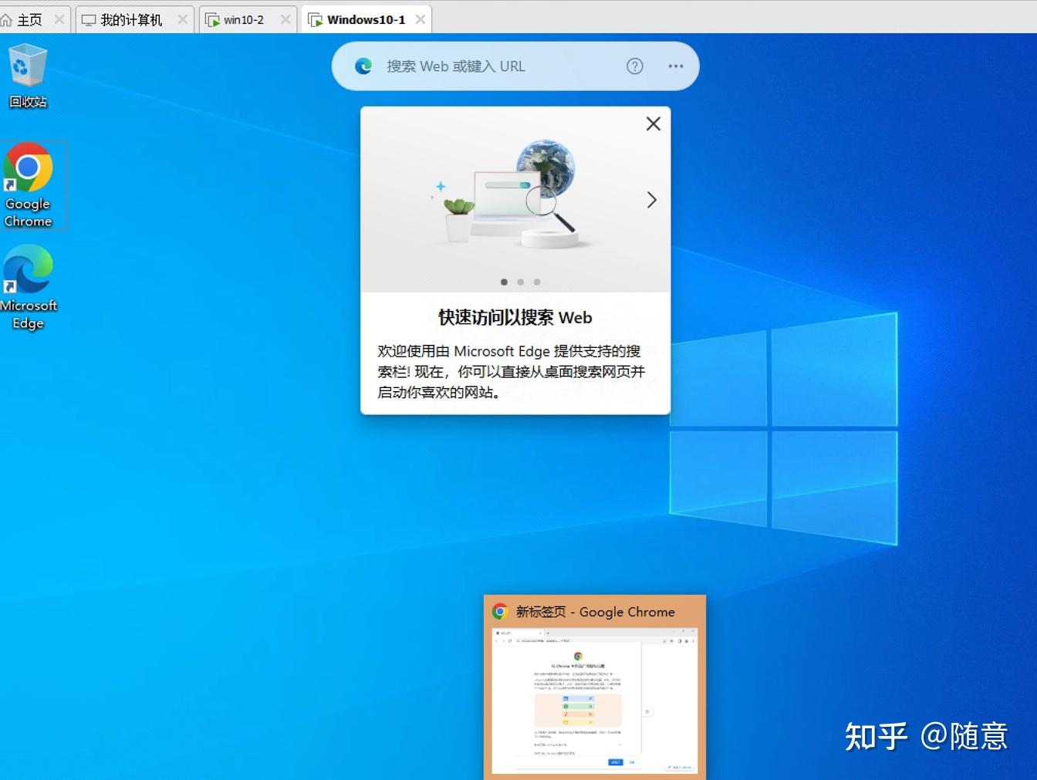Advance the tutorial with the right arrow
The image size is (1037, 780).
click(x=651, y=200)
